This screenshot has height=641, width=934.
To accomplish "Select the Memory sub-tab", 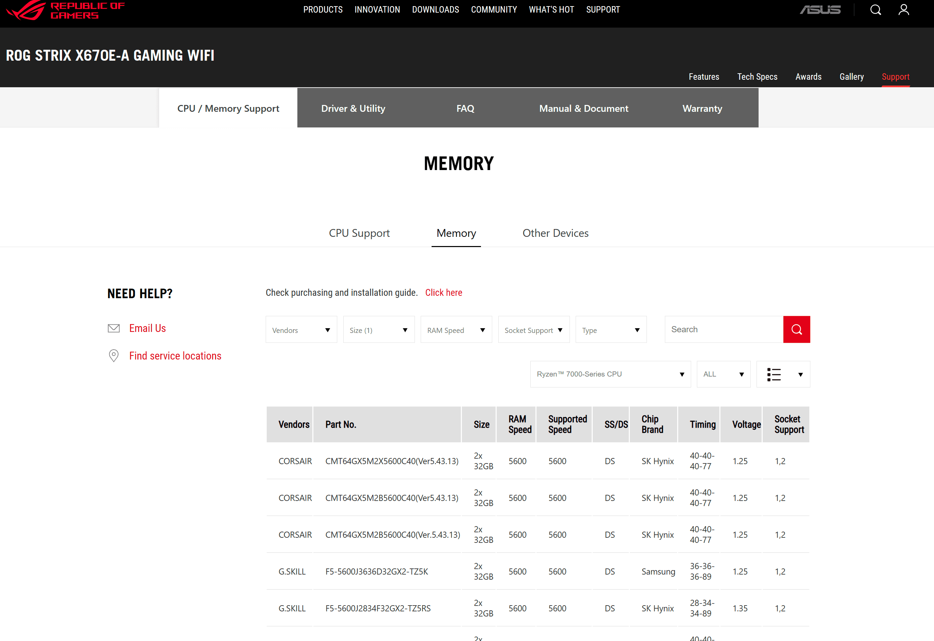I will pos(456,233).
